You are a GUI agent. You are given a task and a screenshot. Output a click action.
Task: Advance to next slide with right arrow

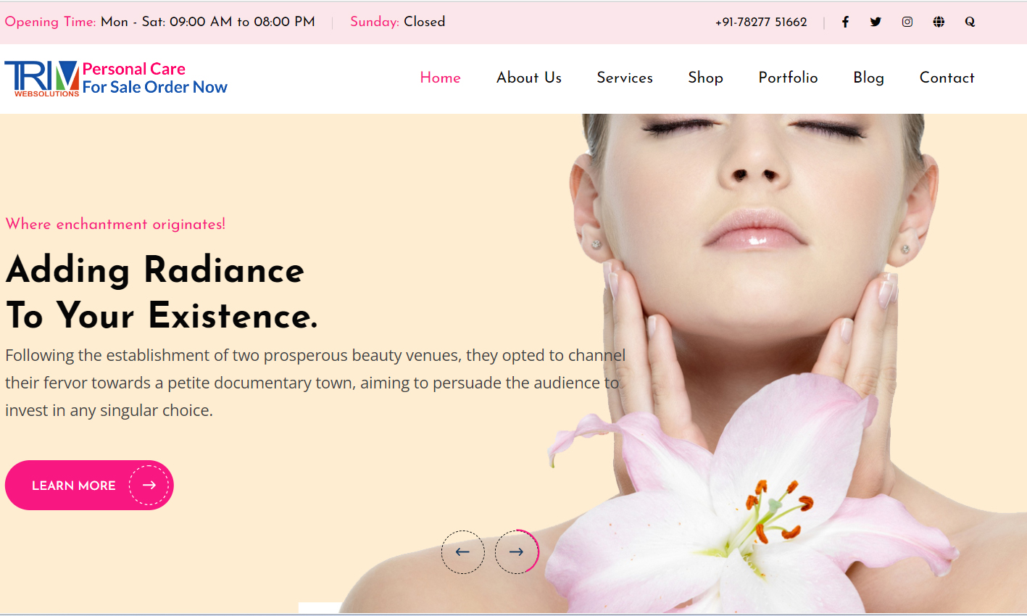tap(516, 552)
